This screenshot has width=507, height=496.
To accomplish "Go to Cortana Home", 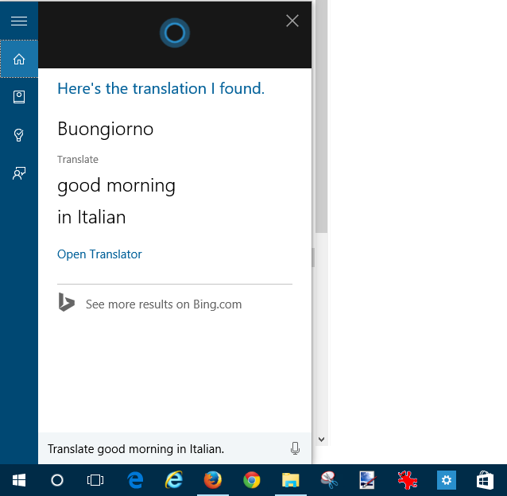I will pyautogui.click(x=19, y=59).
